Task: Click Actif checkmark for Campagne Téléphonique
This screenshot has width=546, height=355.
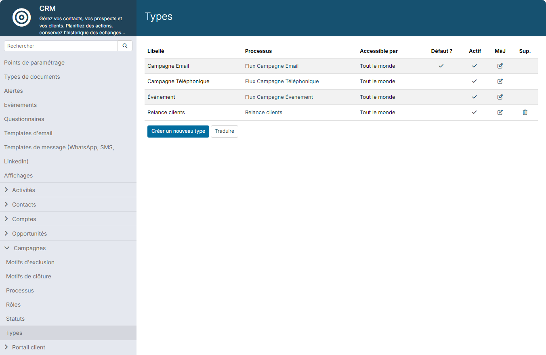Action: coord(475,81)
